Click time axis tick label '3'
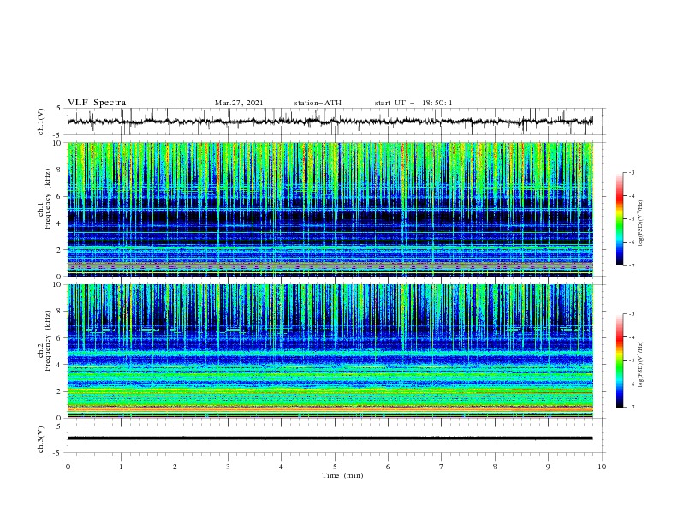Viewport: 678px width, 524px height. point(228,467)
